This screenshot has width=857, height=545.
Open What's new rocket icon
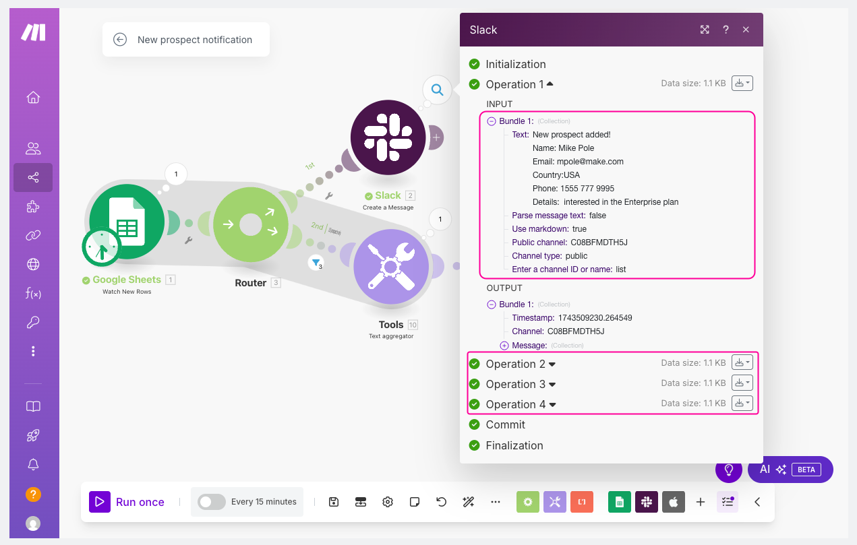(x=33, y=435)
